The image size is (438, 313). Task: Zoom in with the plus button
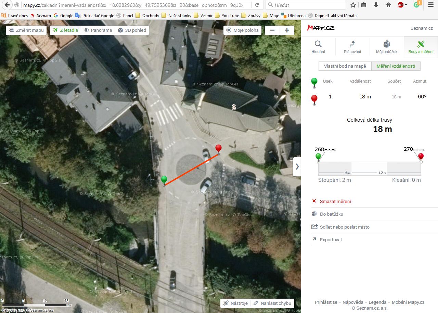pyautogui.click(x=287, y=30)
